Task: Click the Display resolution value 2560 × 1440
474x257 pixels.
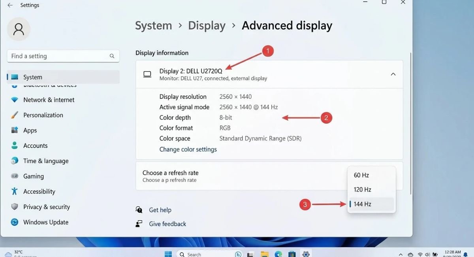Action: coord(235,96)
